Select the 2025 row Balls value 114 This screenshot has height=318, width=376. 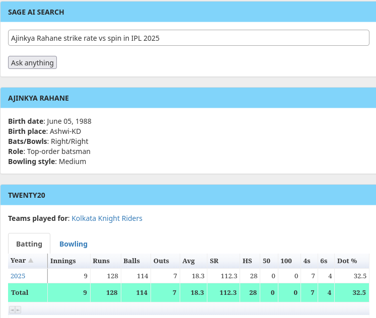[x=142, y=276]
